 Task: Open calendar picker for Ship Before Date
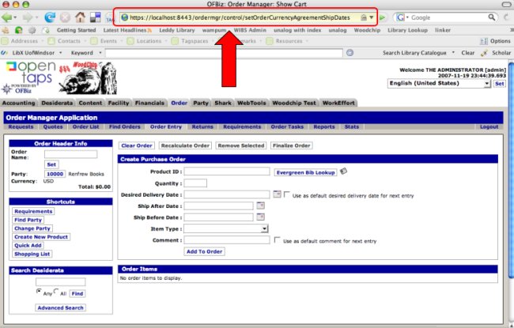[260, 217]
